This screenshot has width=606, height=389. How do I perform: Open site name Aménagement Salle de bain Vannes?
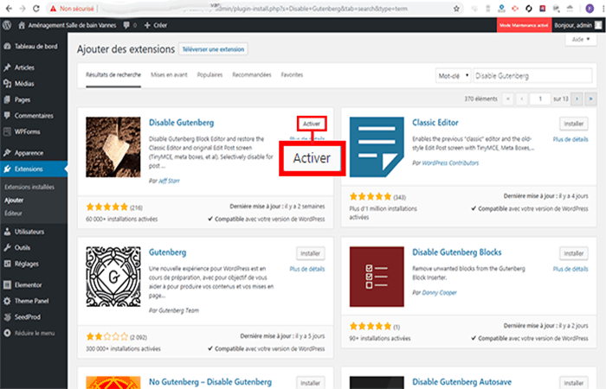pos(68,25)
